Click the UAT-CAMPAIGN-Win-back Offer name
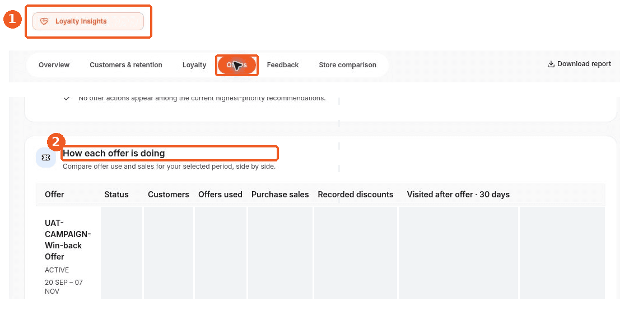This screenshot has height=310, width=629. (68, 240)
